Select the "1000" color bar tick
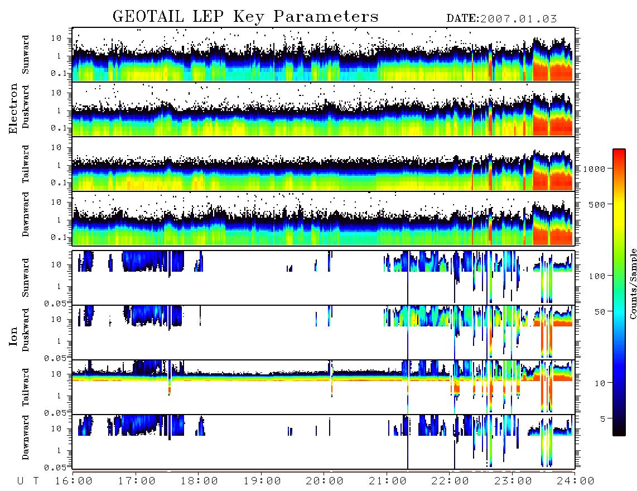This screenshot has height=491, width=637. (x=595, y=169)
